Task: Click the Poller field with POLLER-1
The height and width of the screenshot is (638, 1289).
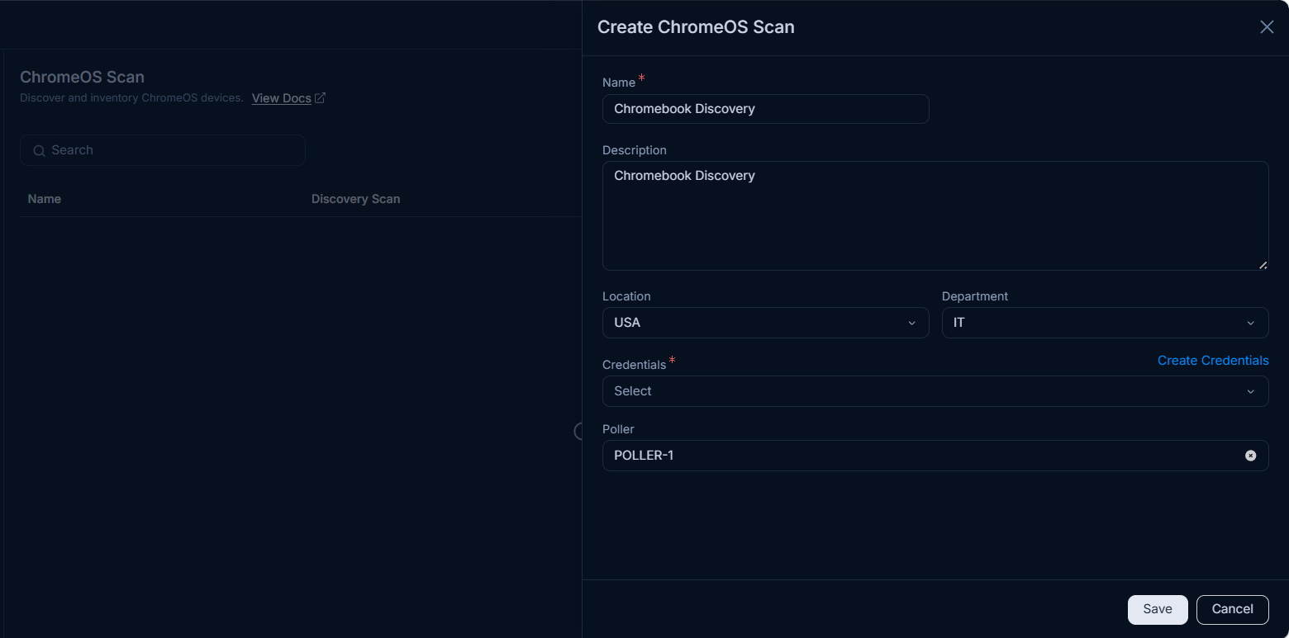Action: pos(935,456)
